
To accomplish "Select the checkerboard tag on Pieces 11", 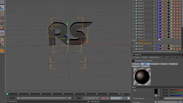I will (171, 29).
